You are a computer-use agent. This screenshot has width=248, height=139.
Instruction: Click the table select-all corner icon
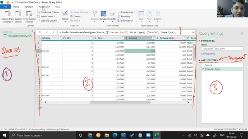coord(38,38)
